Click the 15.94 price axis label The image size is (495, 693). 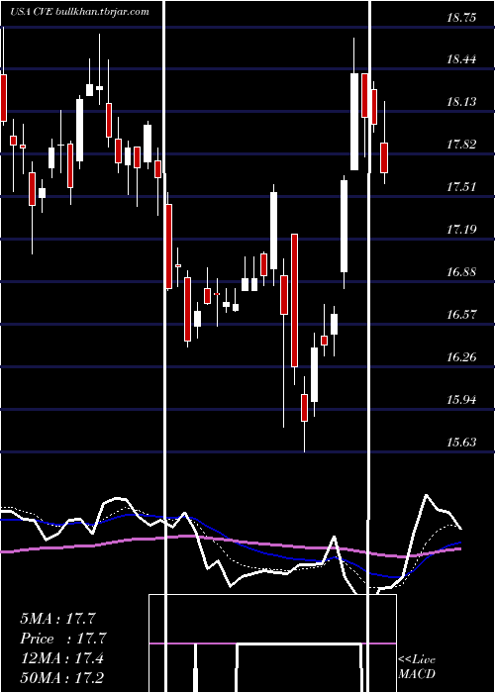(461, 400)
